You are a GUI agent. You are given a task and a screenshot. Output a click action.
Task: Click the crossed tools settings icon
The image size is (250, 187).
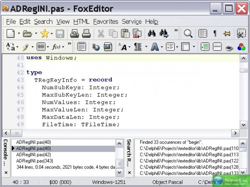click(x=241, y=34)
